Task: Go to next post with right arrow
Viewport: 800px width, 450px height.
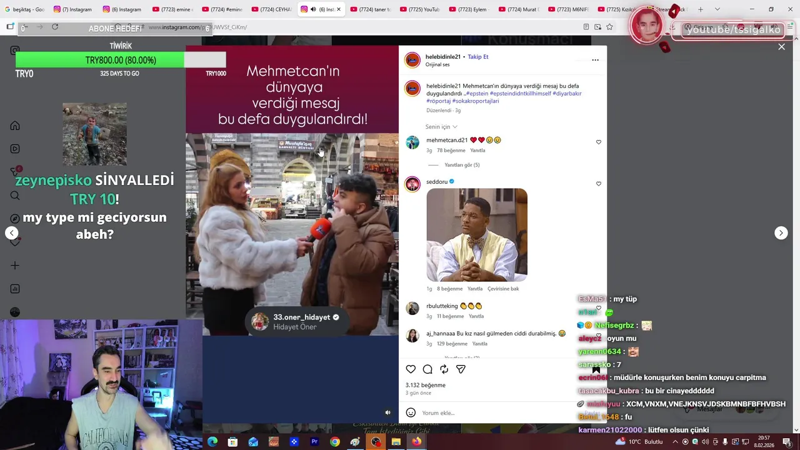Action: [781, 232]
